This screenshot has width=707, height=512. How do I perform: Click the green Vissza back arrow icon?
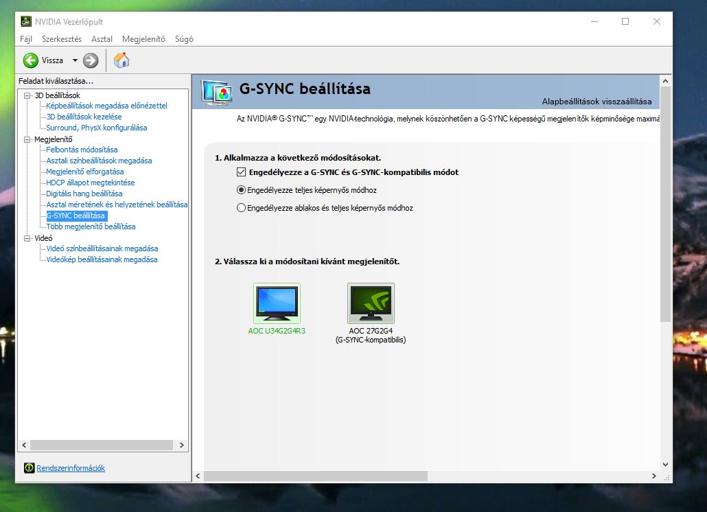click(31, 60)
